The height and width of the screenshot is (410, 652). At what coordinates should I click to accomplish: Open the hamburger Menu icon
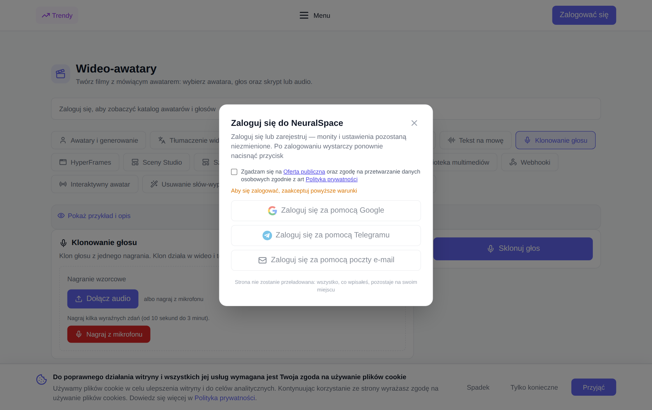(x=304, y=15)
